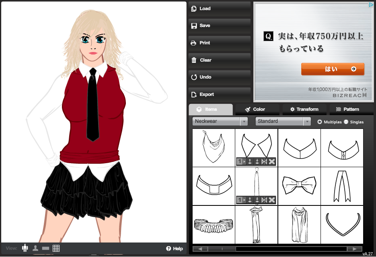The width and height of the screenshot is (376, 257).
Task: Select the Singles radio option
Action: (346, 122)
